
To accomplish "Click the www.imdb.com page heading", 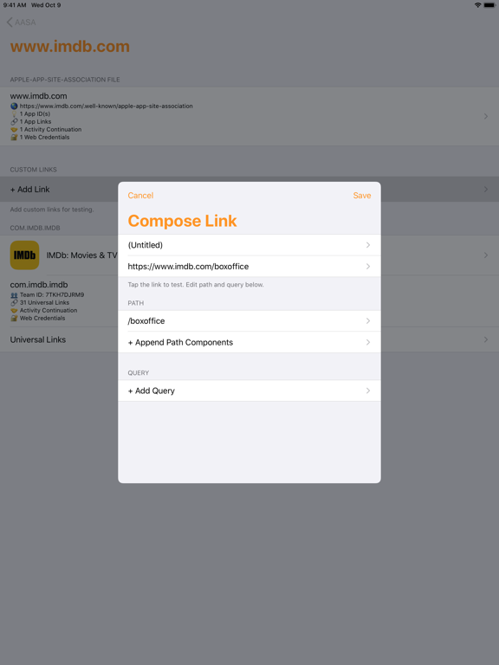I will pyautogui.click(x=70, y=46).
